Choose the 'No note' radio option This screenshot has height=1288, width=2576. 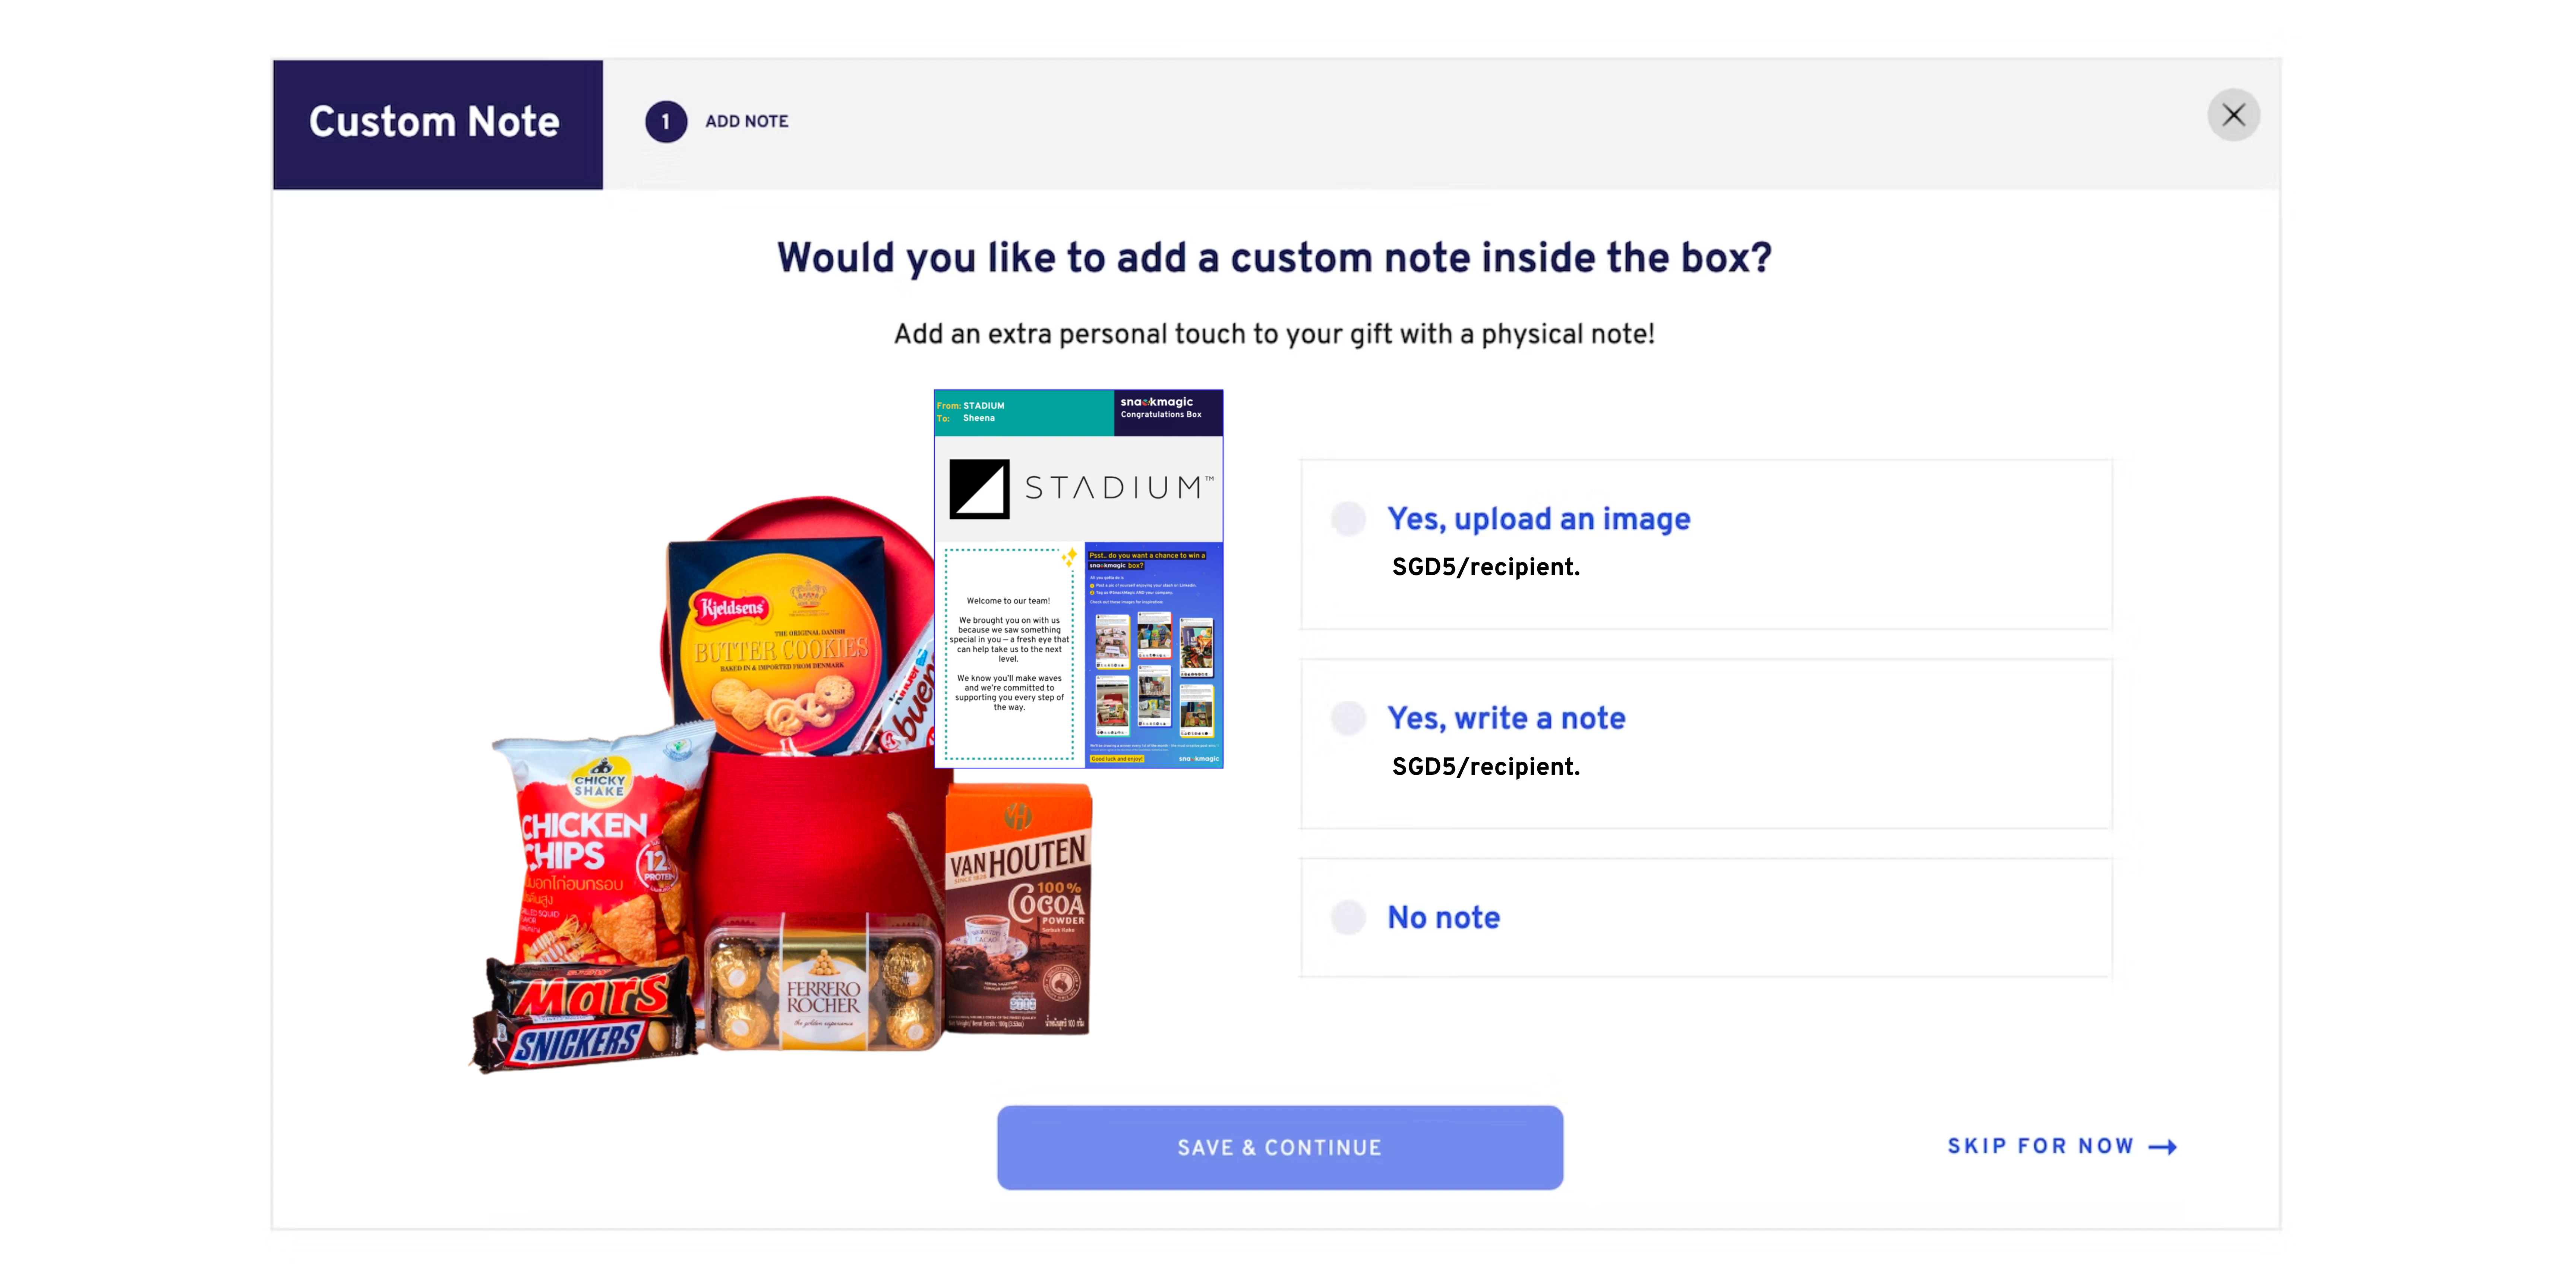tap(1348, 917)
